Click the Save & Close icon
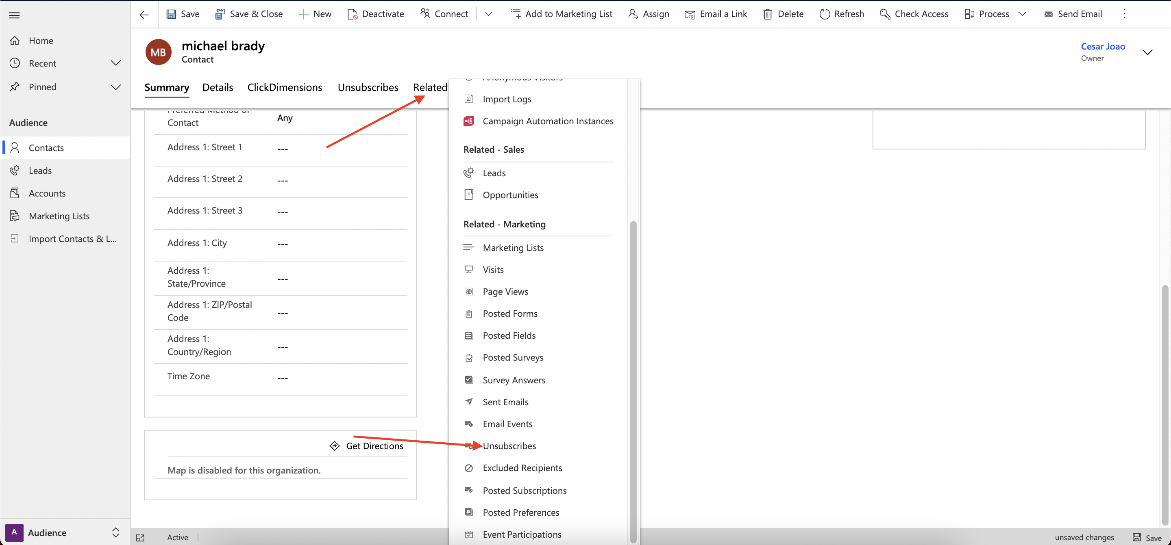This screenshot has height=545, width=1171. pos(220,14)
